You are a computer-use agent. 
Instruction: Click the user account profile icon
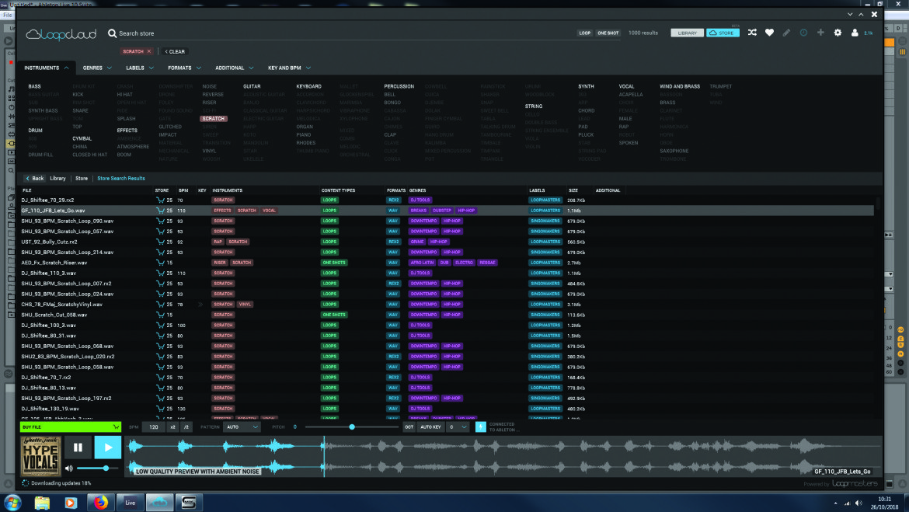[855, 33]
